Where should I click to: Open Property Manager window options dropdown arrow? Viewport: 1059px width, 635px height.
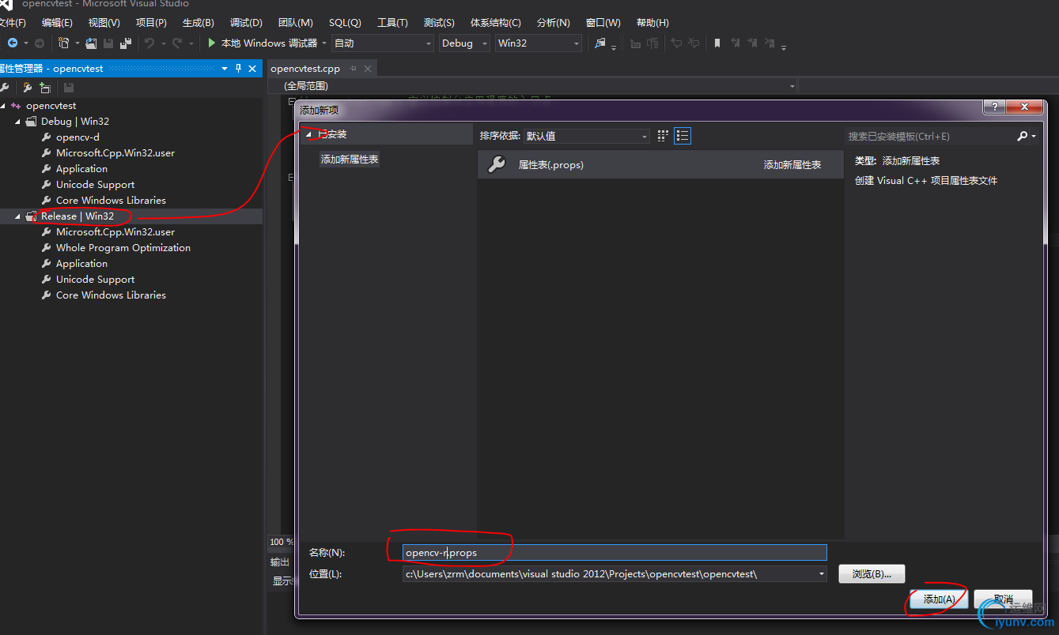pos(224,69)
